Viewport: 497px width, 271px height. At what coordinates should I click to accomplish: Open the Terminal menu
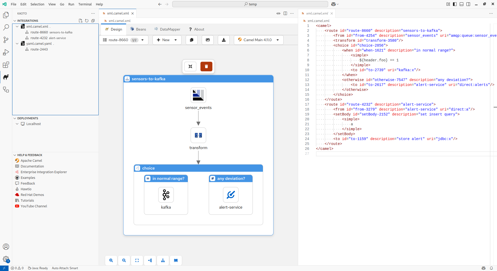click(x=85, y=4)
